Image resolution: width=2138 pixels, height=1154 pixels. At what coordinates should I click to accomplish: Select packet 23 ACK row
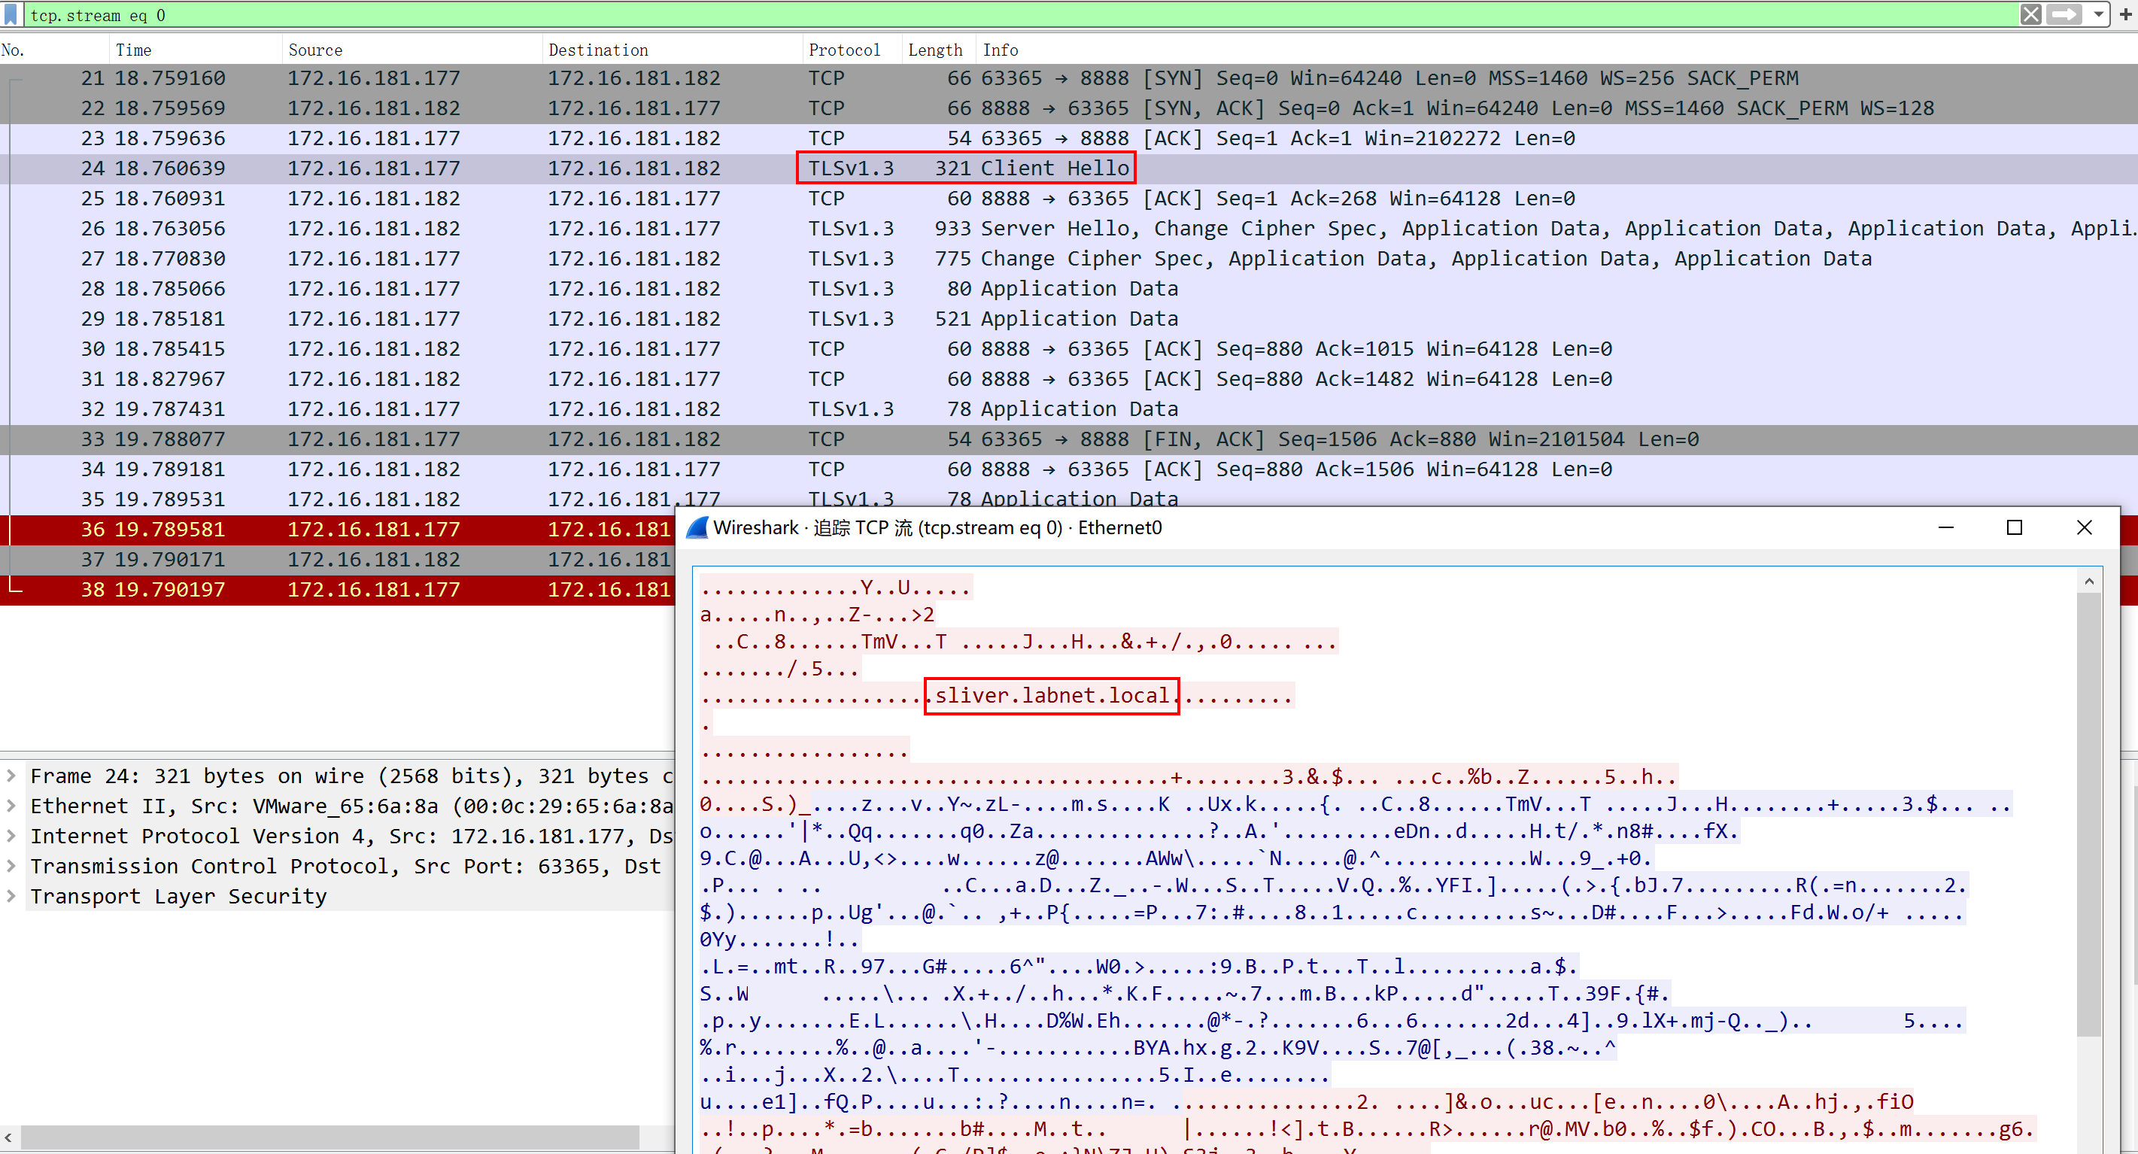[1069, 138]
